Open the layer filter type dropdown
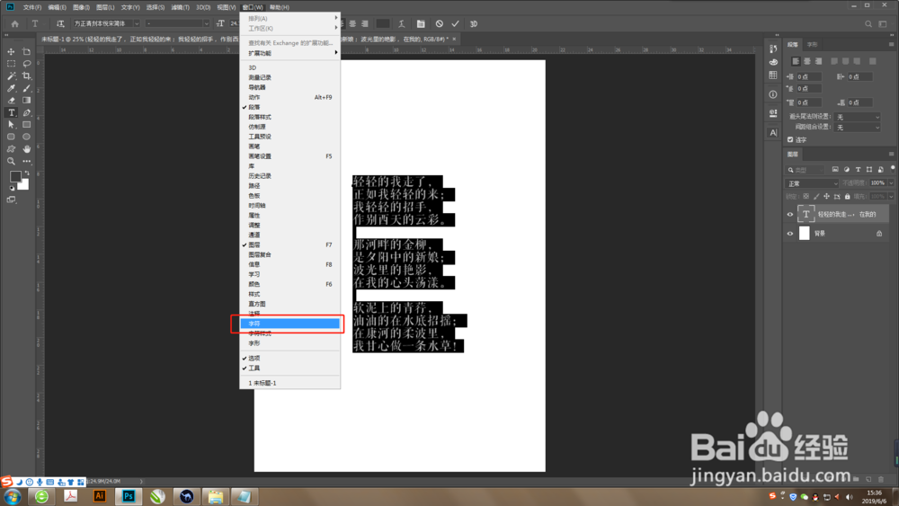 pyautogui.click(x=806, y=170)
